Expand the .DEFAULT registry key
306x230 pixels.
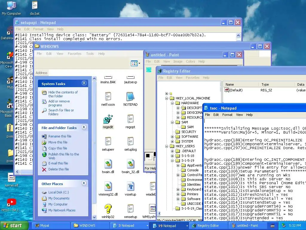(172, 151)
